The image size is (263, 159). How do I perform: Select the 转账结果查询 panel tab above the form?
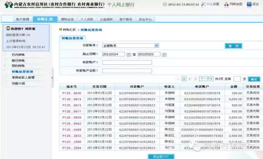[x=72, y=38]
